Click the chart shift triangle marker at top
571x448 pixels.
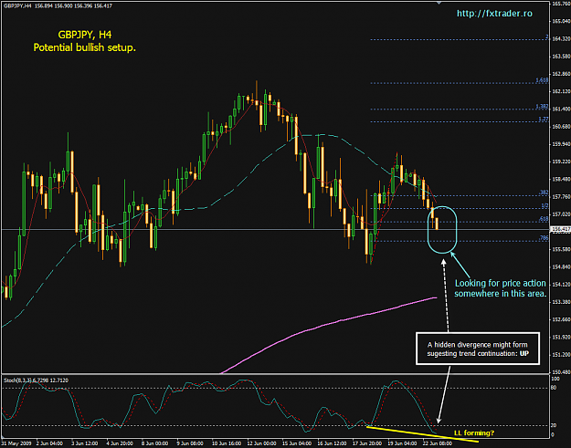pos(439,3)
